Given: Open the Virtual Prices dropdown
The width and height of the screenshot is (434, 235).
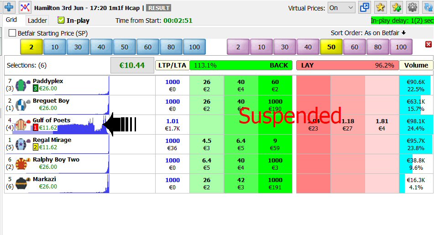Looking at the screenshot, I should [x=341, y=8].
